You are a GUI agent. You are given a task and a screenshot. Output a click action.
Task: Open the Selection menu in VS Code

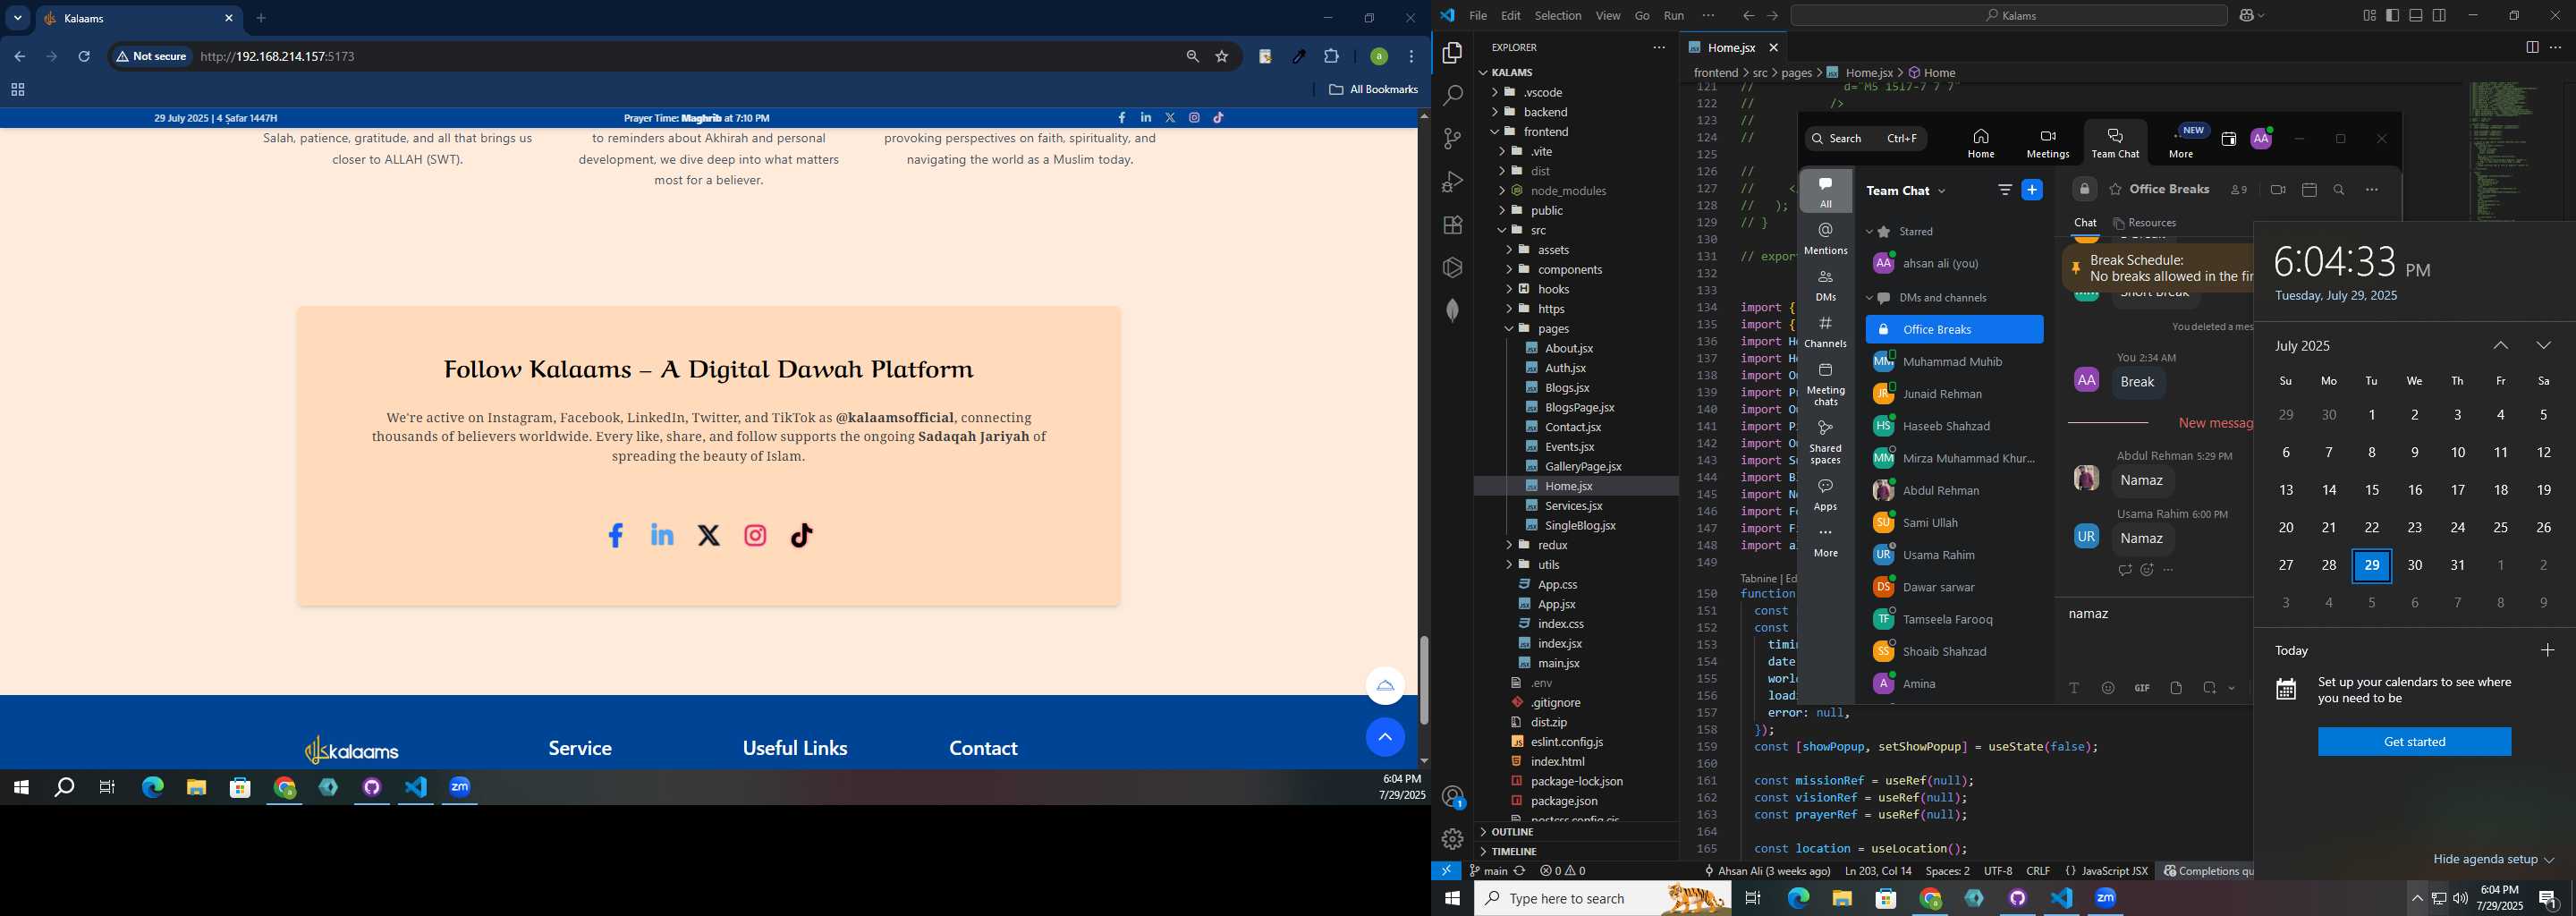[x=1557, y=16]
